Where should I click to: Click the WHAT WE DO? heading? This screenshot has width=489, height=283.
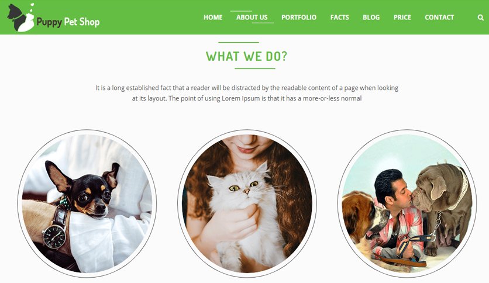(x=246, y=56)
